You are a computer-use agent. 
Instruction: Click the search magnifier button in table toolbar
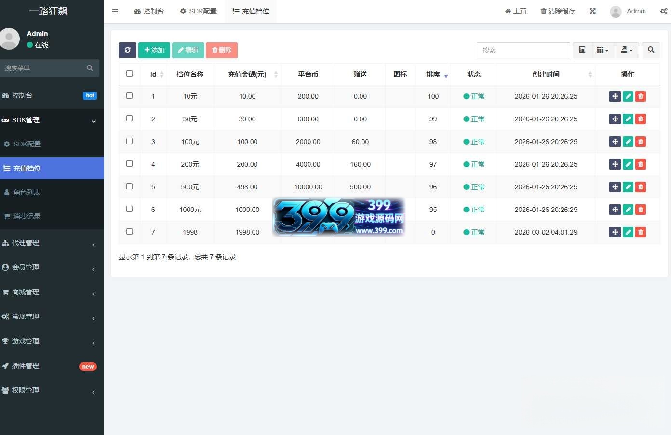[x=651, y=50]
